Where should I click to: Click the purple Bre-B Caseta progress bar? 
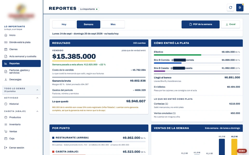coord(160,71)
